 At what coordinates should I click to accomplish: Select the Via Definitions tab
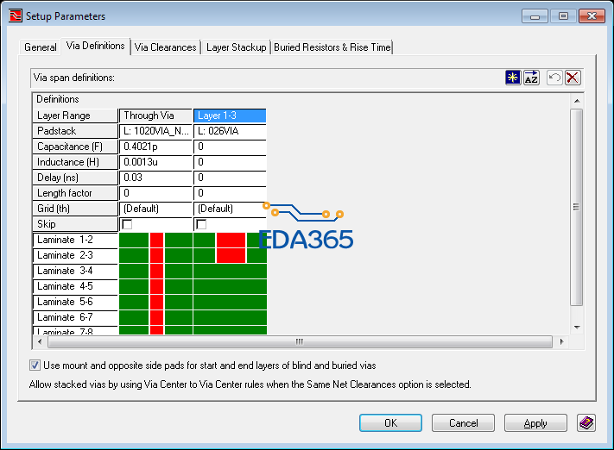(x=96, y=47)
